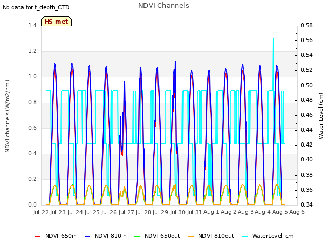
Task: Toggle the NDVI_810out legend entry
Action: (x=211, y=236)
